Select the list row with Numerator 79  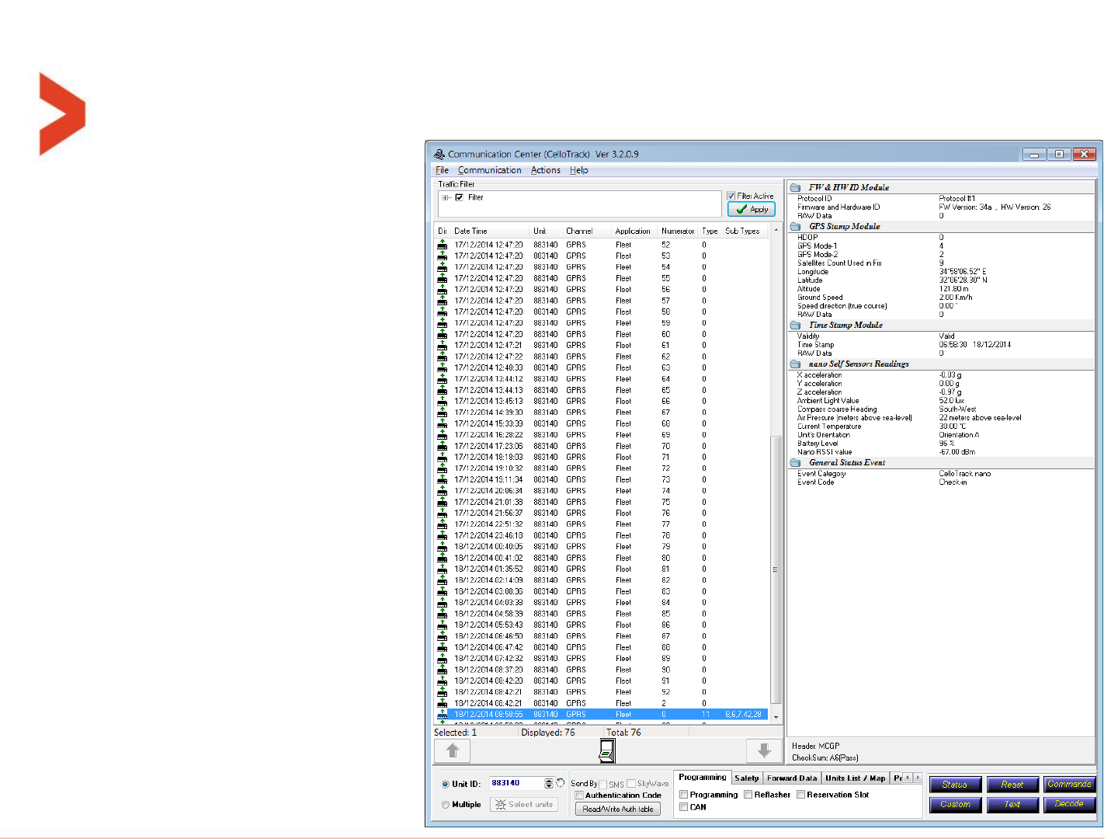pyautogui.click(x=601, y=547)
